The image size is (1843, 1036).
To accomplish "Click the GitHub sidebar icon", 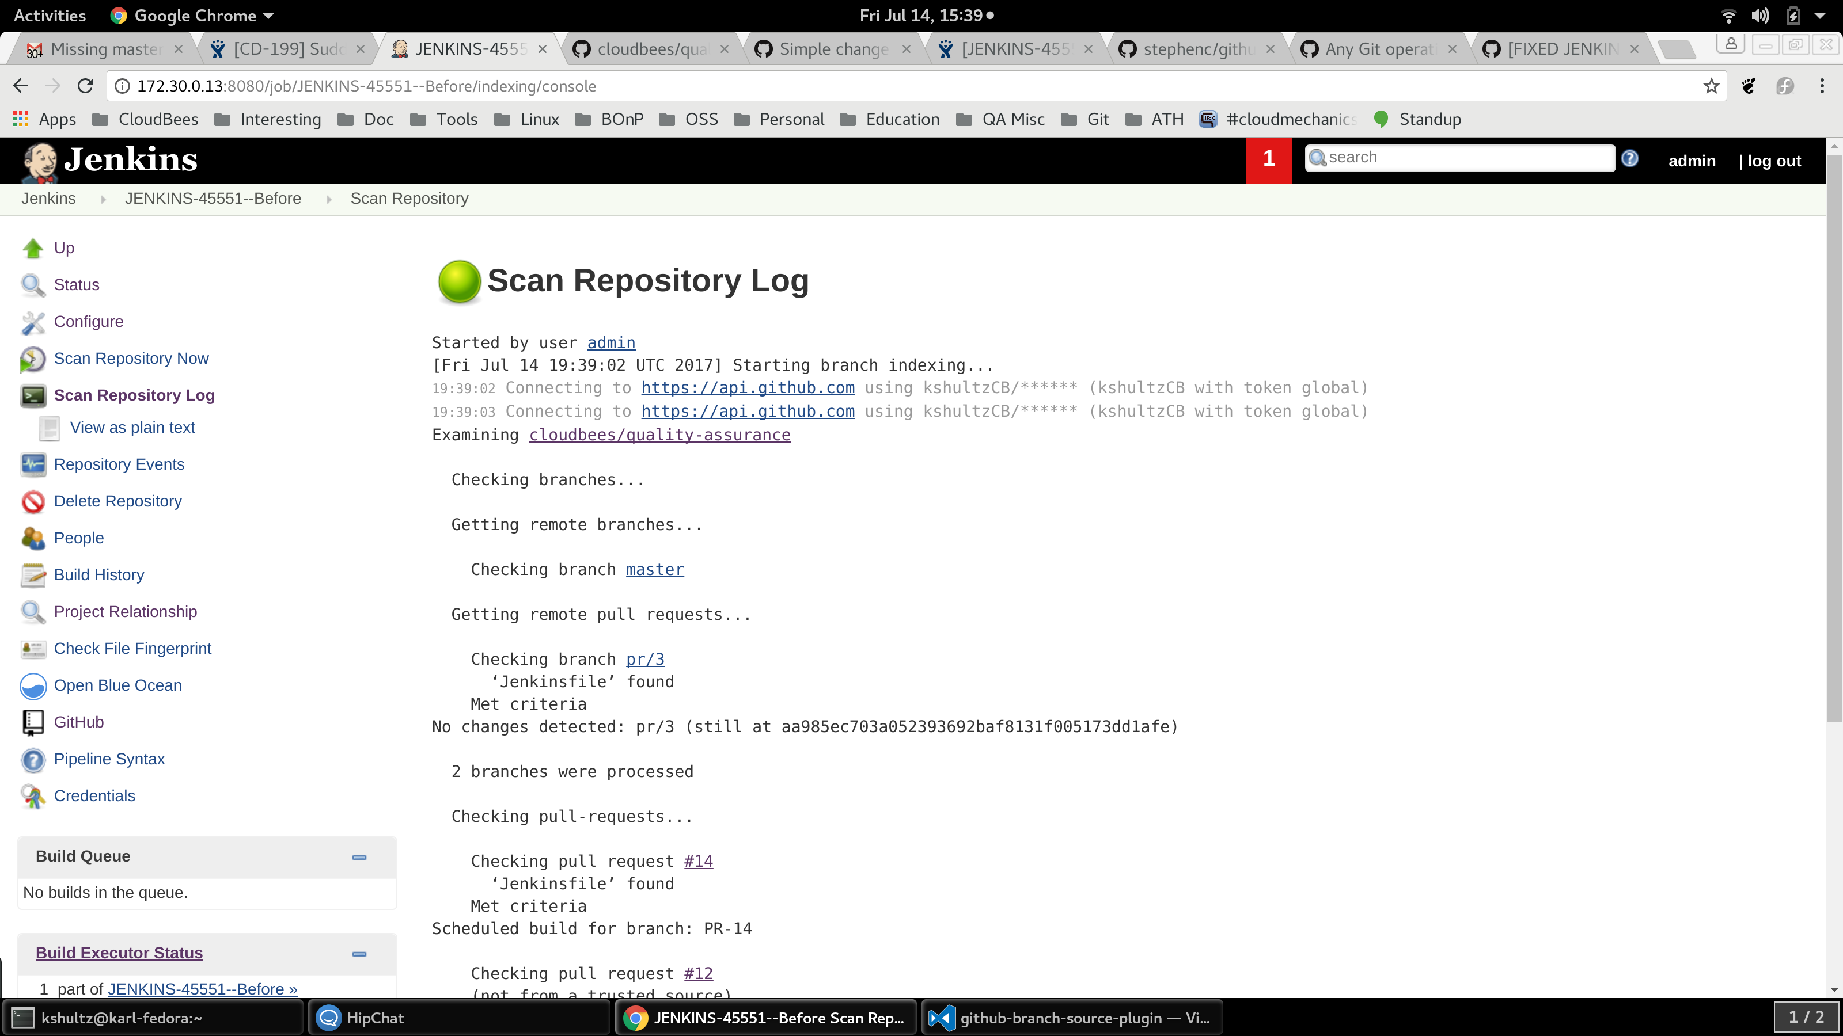I will pos(33,723).
